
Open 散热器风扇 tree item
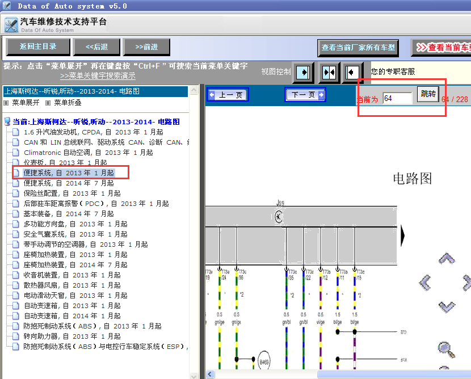(72, 285)
